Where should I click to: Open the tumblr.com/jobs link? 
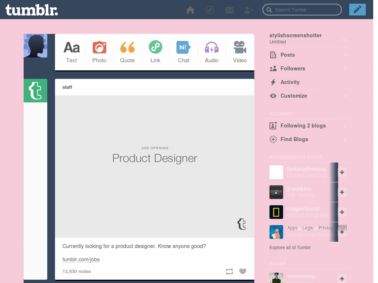point(81,259)
